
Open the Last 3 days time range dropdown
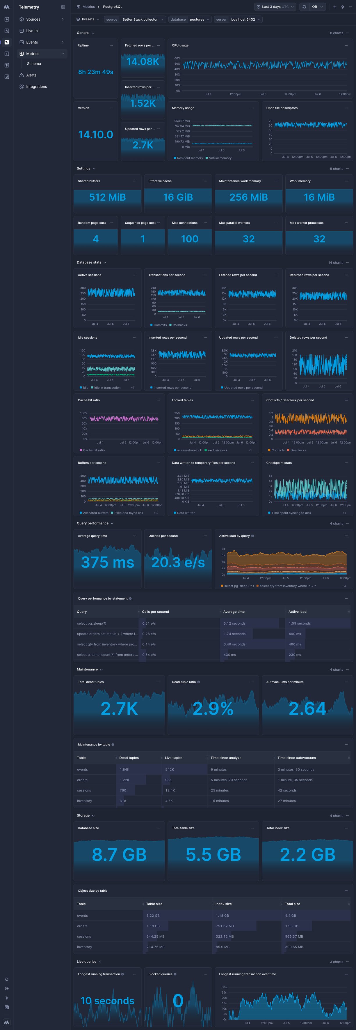point(275,7)
